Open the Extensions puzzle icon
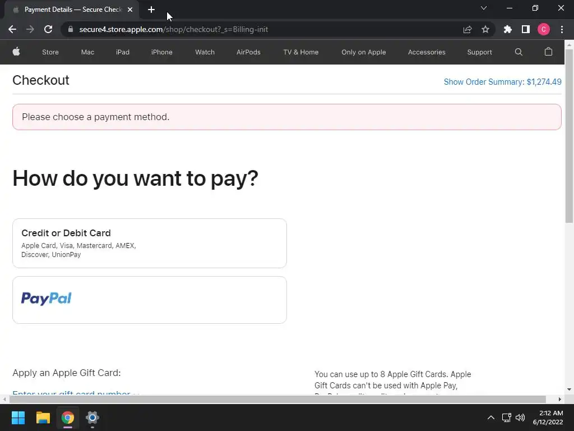Image resolution: width=574 pixels, height=431 pixels. coord(507,29)
